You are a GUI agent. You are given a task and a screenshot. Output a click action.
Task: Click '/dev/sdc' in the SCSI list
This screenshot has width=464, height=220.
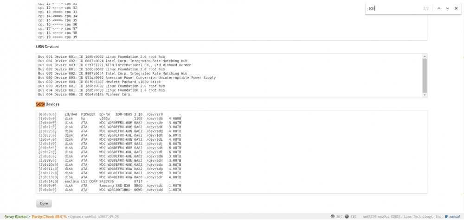155,185
